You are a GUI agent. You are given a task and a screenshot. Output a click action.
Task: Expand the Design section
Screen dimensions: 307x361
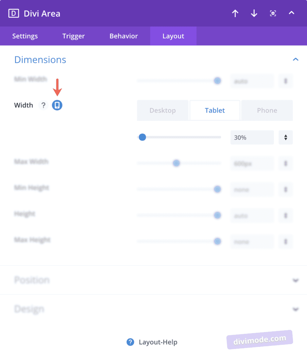coord(153,309)
